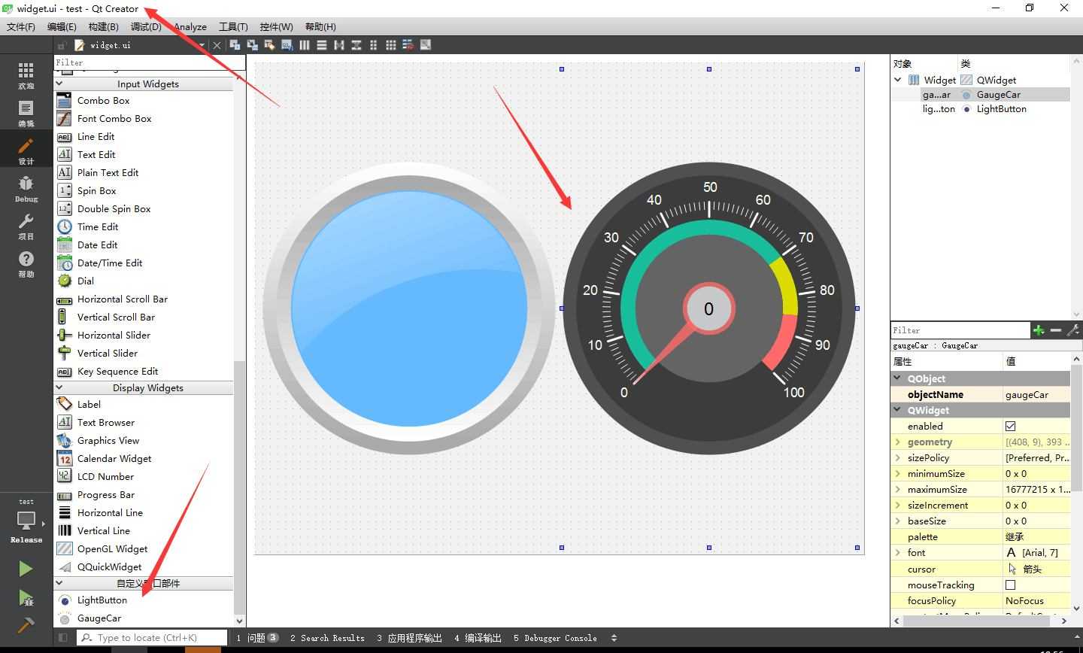The image size is (1083, 653).
Task: Collapse the Input Widgets category
Action: [59, 84]
